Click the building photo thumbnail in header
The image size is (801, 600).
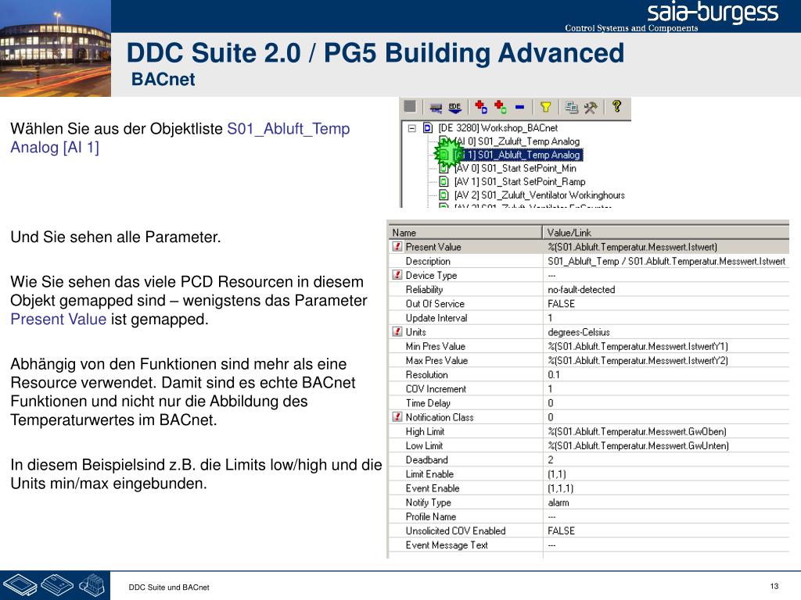pos(56,48)
